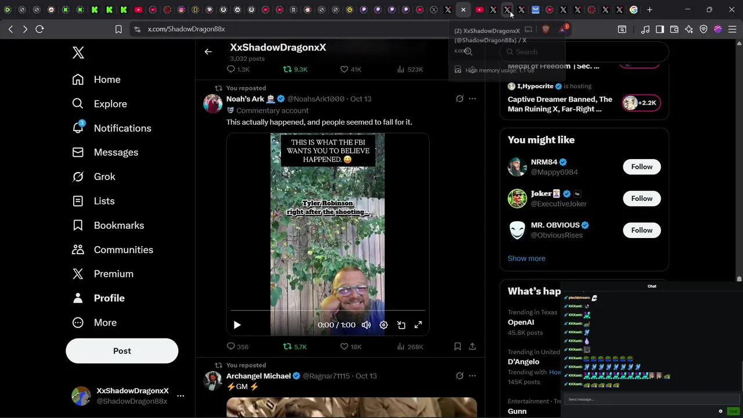Expand Show more suggestions
743x418 pixels.
click(526, 258)
